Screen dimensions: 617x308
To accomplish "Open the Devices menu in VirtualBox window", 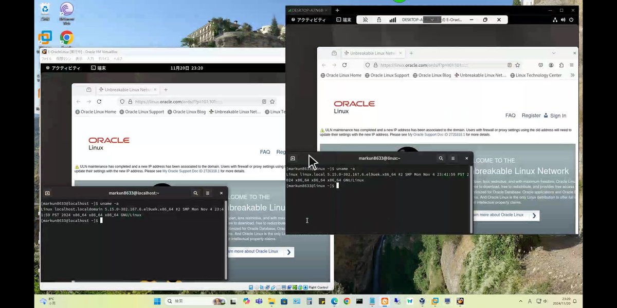I will click(104, 59).
